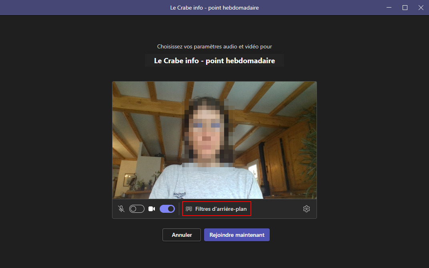The height and width of the screenshot is (268, 429).
Task: Click the window title bar text
Action: (x=214, y=8)
